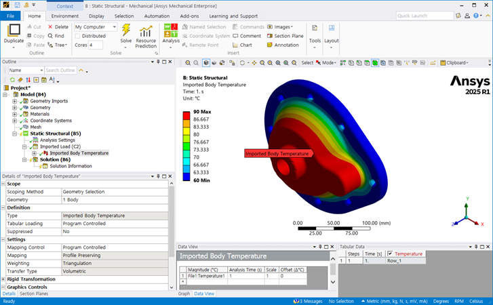Expand the Rigid Transformation section
The height and width of the screenshot is (305, 493).
pos(3,279)
